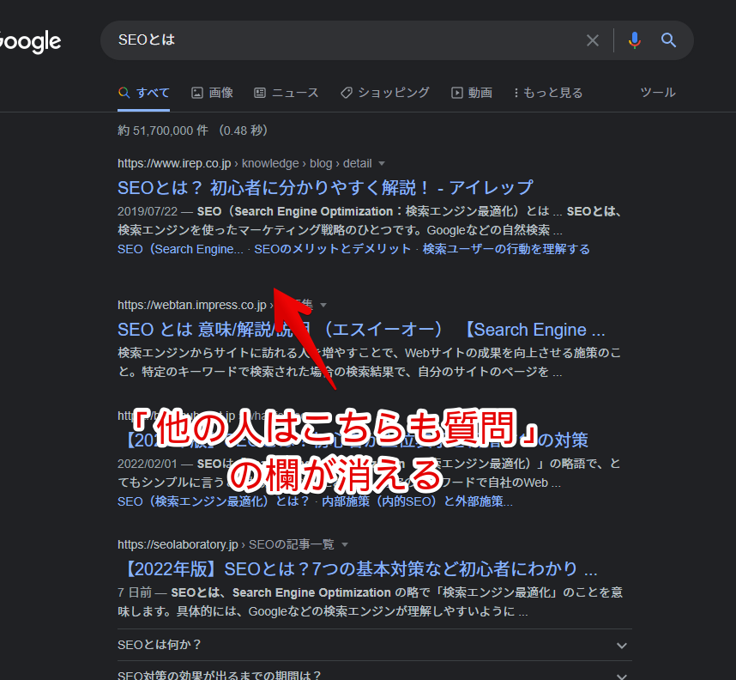Viewport: 736px width, 680px height.
Task: Open the もっと見る menu
Action: 548,93
